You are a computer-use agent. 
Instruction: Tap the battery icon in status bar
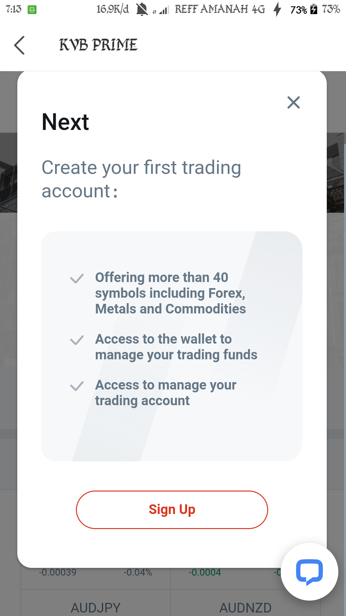coord(314,9)
